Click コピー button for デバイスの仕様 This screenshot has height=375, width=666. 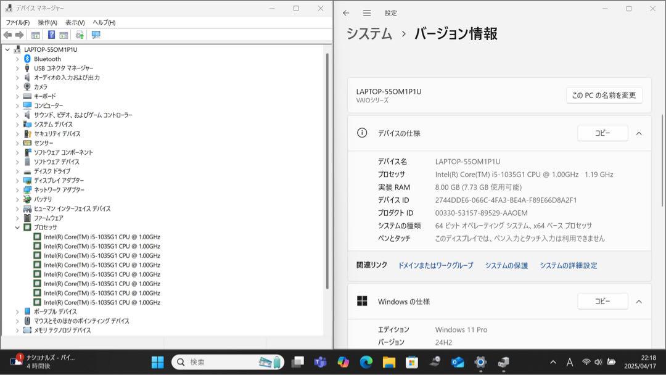602,133
